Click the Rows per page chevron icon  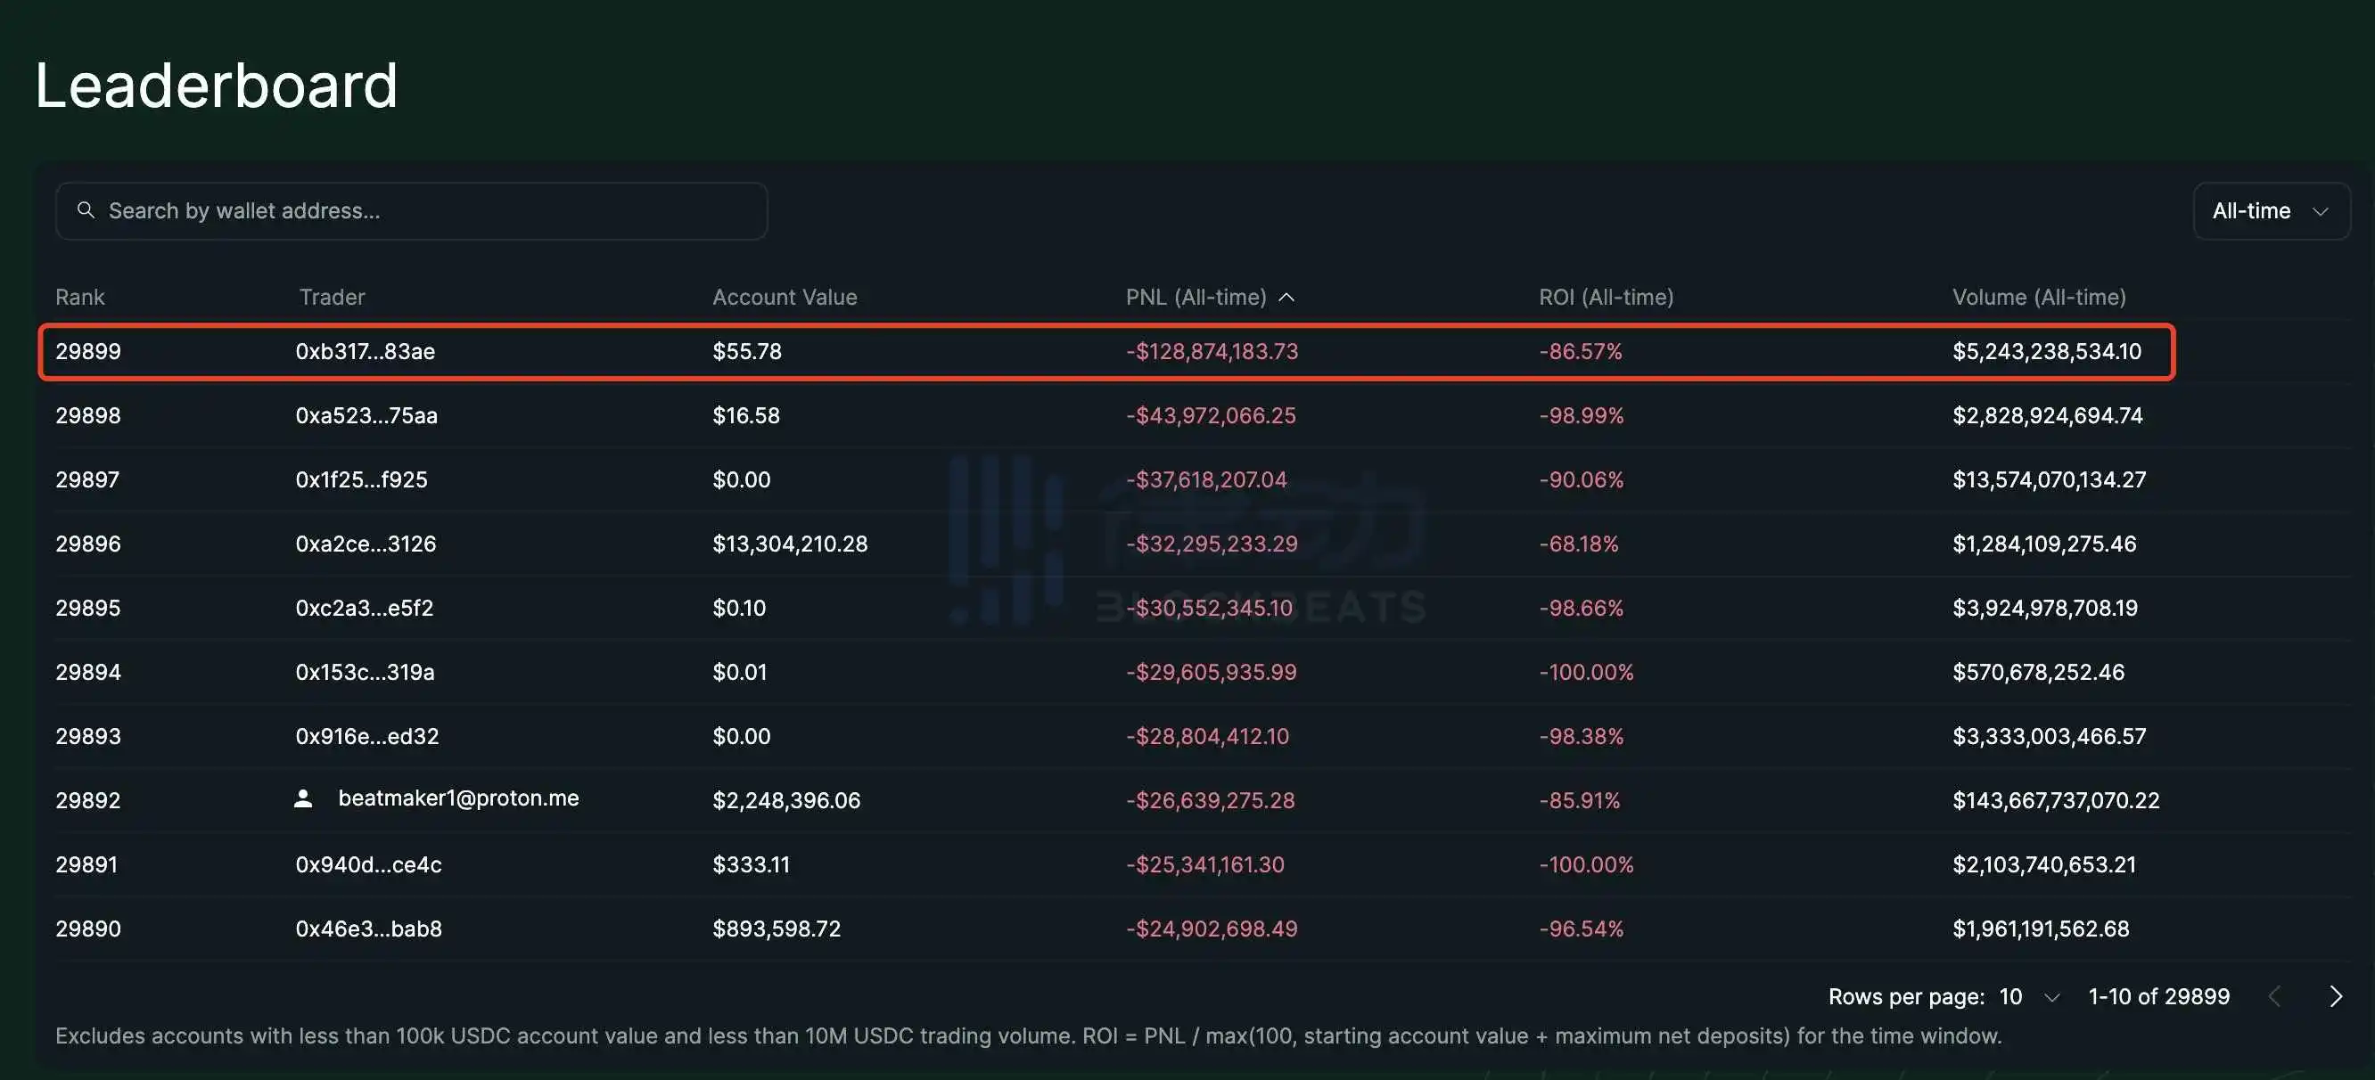2053,997
